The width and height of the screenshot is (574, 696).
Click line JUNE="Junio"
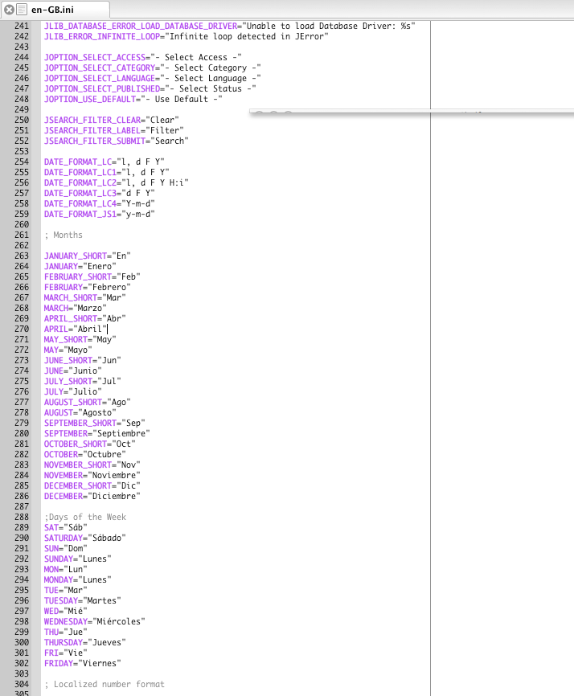pyautogui.click(x=73, y=371)
